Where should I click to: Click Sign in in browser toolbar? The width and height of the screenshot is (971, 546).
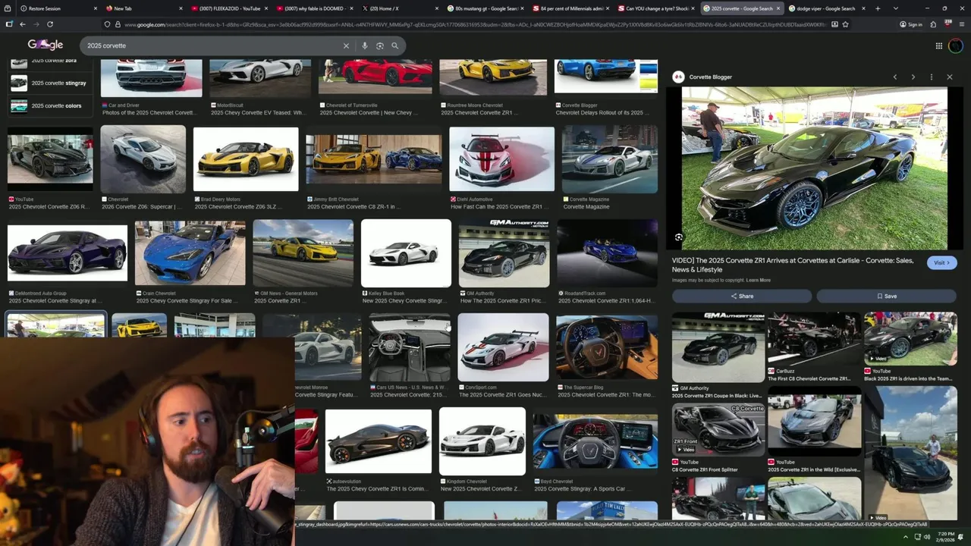click(x=911, y=24)
